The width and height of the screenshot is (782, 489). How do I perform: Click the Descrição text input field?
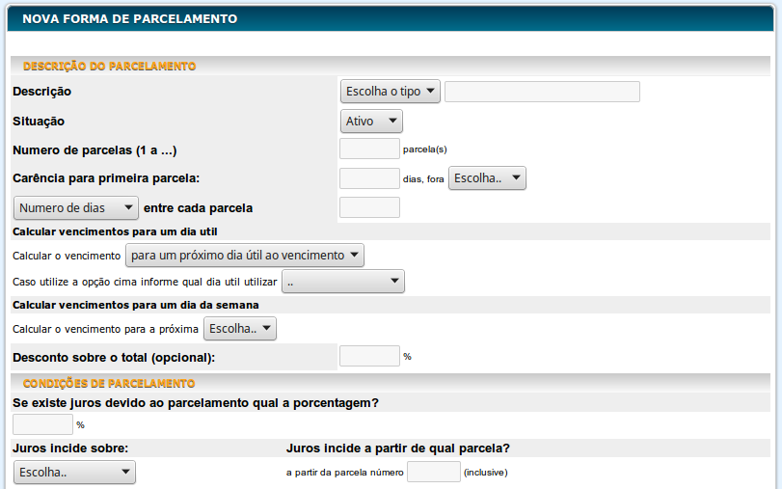coord(542,92)
